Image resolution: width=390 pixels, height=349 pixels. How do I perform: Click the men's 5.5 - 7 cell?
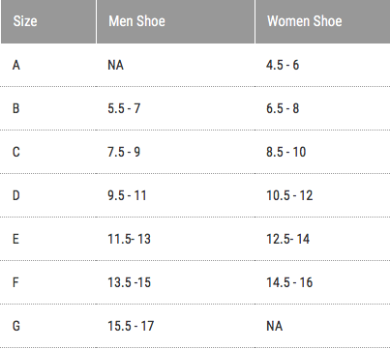(124, 108)
